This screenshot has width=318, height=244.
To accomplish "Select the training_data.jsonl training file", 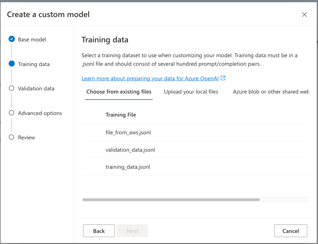I will [x=128, y=167].
